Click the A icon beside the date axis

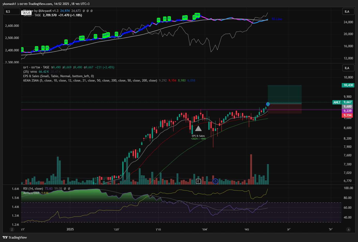(x=348, y=229)
